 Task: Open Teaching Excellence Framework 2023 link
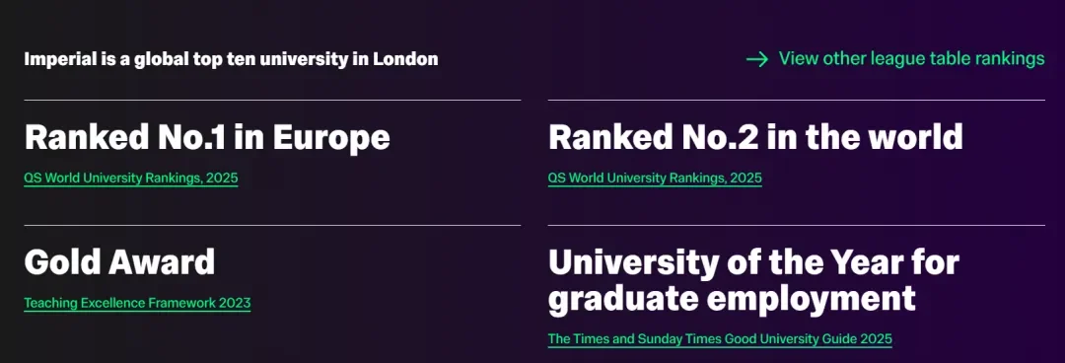coord(137,303)
